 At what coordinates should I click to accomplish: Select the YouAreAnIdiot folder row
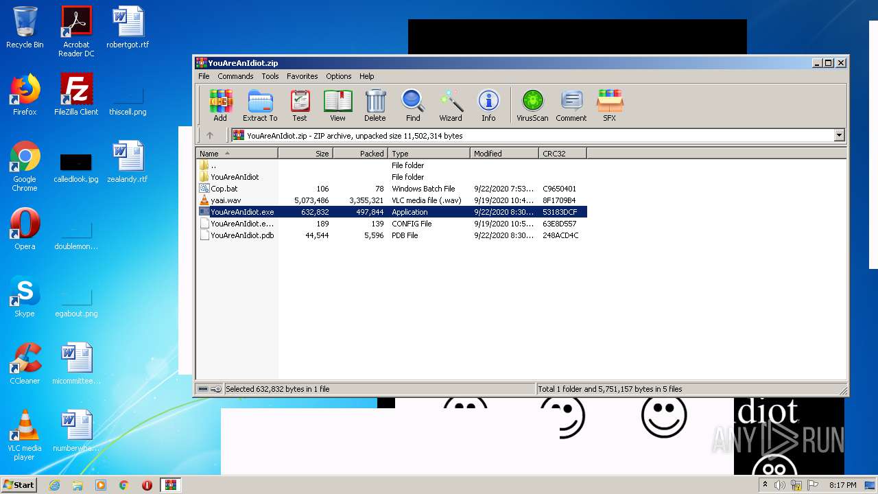point(391,177)
